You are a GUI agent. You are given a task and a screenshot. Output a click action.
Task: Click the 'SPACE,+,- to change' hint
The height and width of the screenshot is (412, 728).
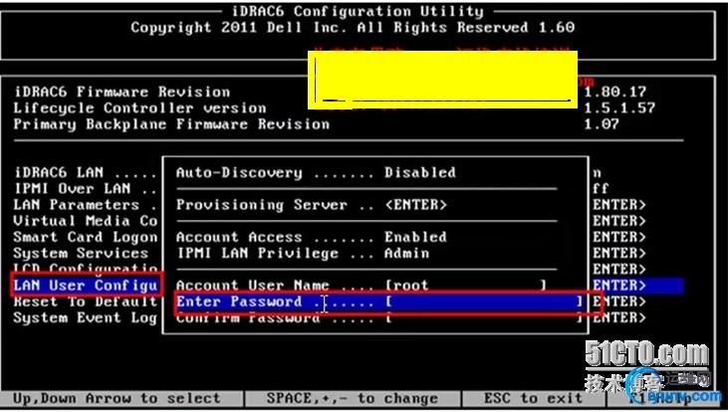coord(352,398)
